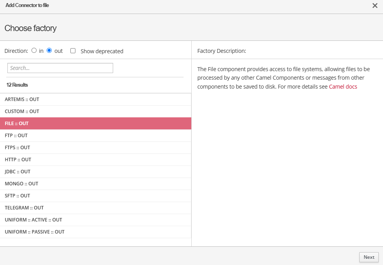This screenshot has width=383, height=265.
Task: Close the Add Connector dialog
Action: pyautogui.click(x=375, y=5)
